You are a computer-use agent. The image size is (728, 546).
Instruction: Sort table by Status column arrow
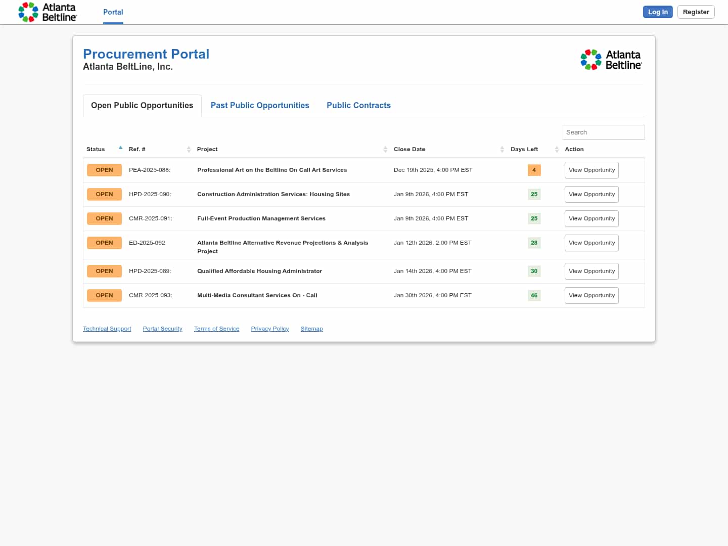[120, 148]
